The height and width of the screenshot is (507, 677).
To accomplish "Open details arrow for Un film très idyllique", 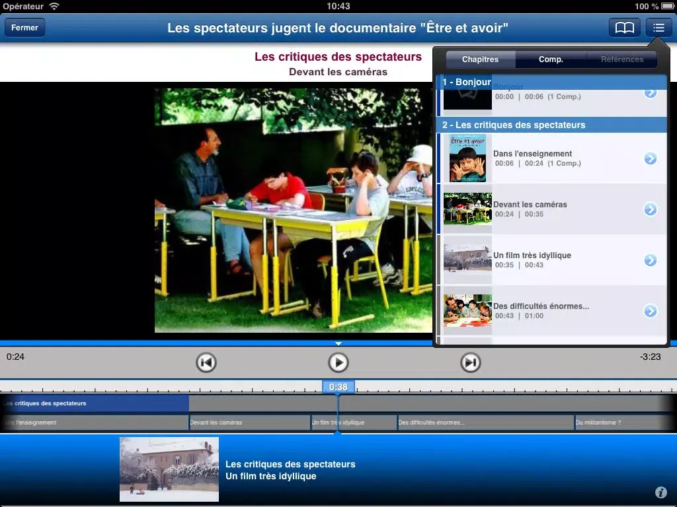I will point(651,260).
